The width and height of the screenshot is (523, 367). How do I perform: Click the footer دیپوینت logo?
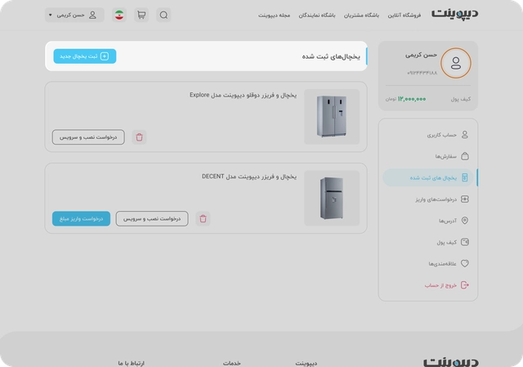click(451, 362)
